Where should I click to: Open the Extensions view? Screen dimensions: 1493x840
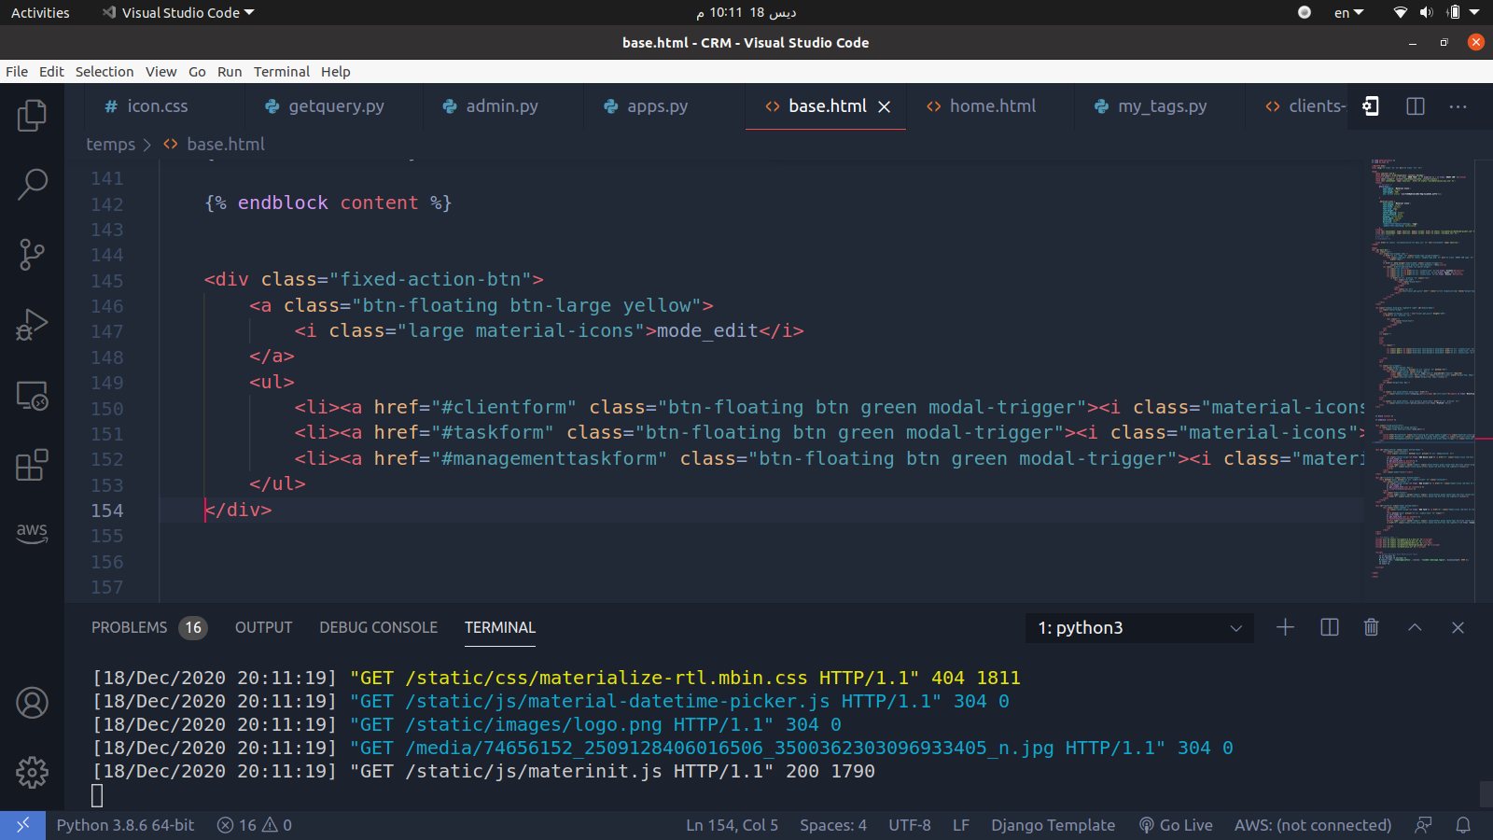click(32, 465)
